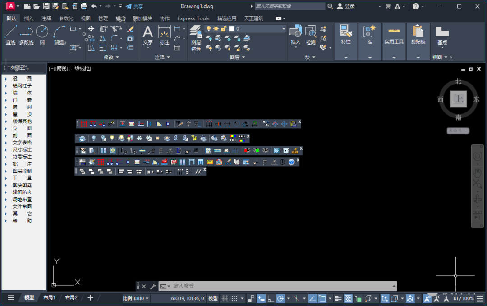
Task: Open 图层特性 layer properties
Action: (196, 38)
